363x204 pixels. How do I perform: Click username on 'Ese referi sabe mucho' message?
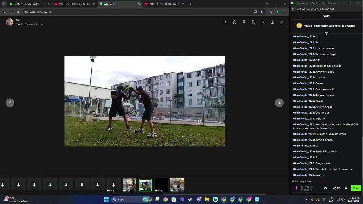[x=303, y=66]
